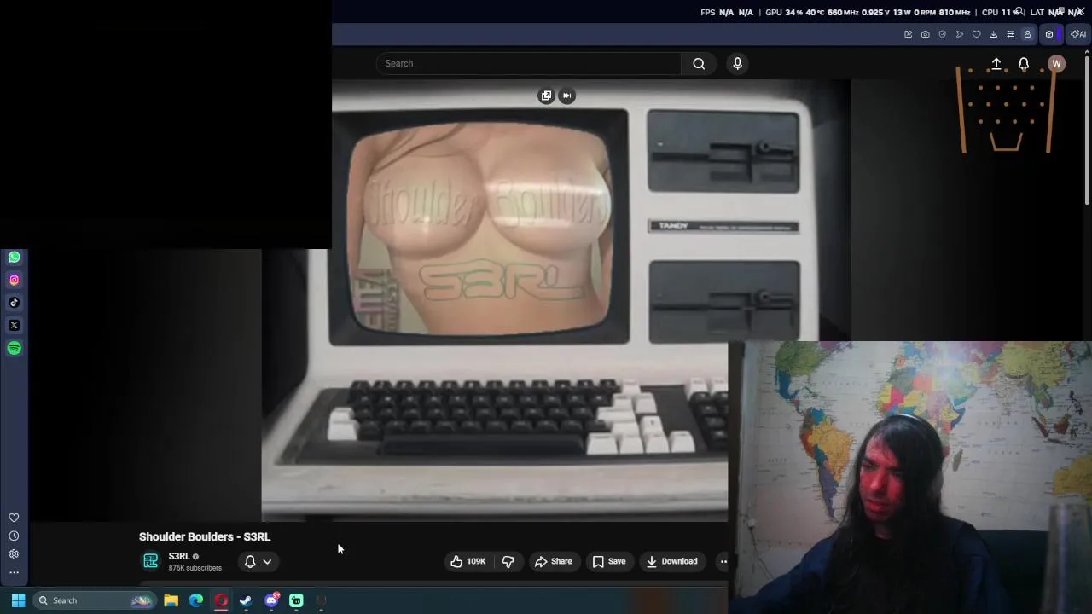Open browser downloads toolbar icon
Image resolution: width=1092 pixels, height=614 pixels.
tap(993, 34)
